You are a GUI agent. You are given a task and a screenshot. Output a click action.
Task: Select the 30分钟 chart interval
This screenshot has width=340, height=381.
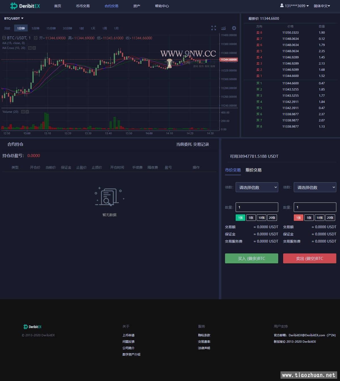coord(67,28)
